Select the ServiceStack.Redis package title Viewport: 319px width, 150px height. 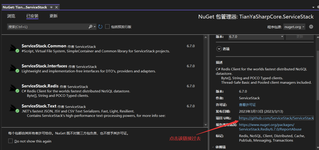(40, 86)
